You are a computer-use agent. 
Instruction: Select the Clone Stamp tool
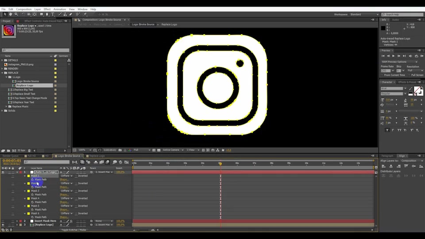[65, 14]
